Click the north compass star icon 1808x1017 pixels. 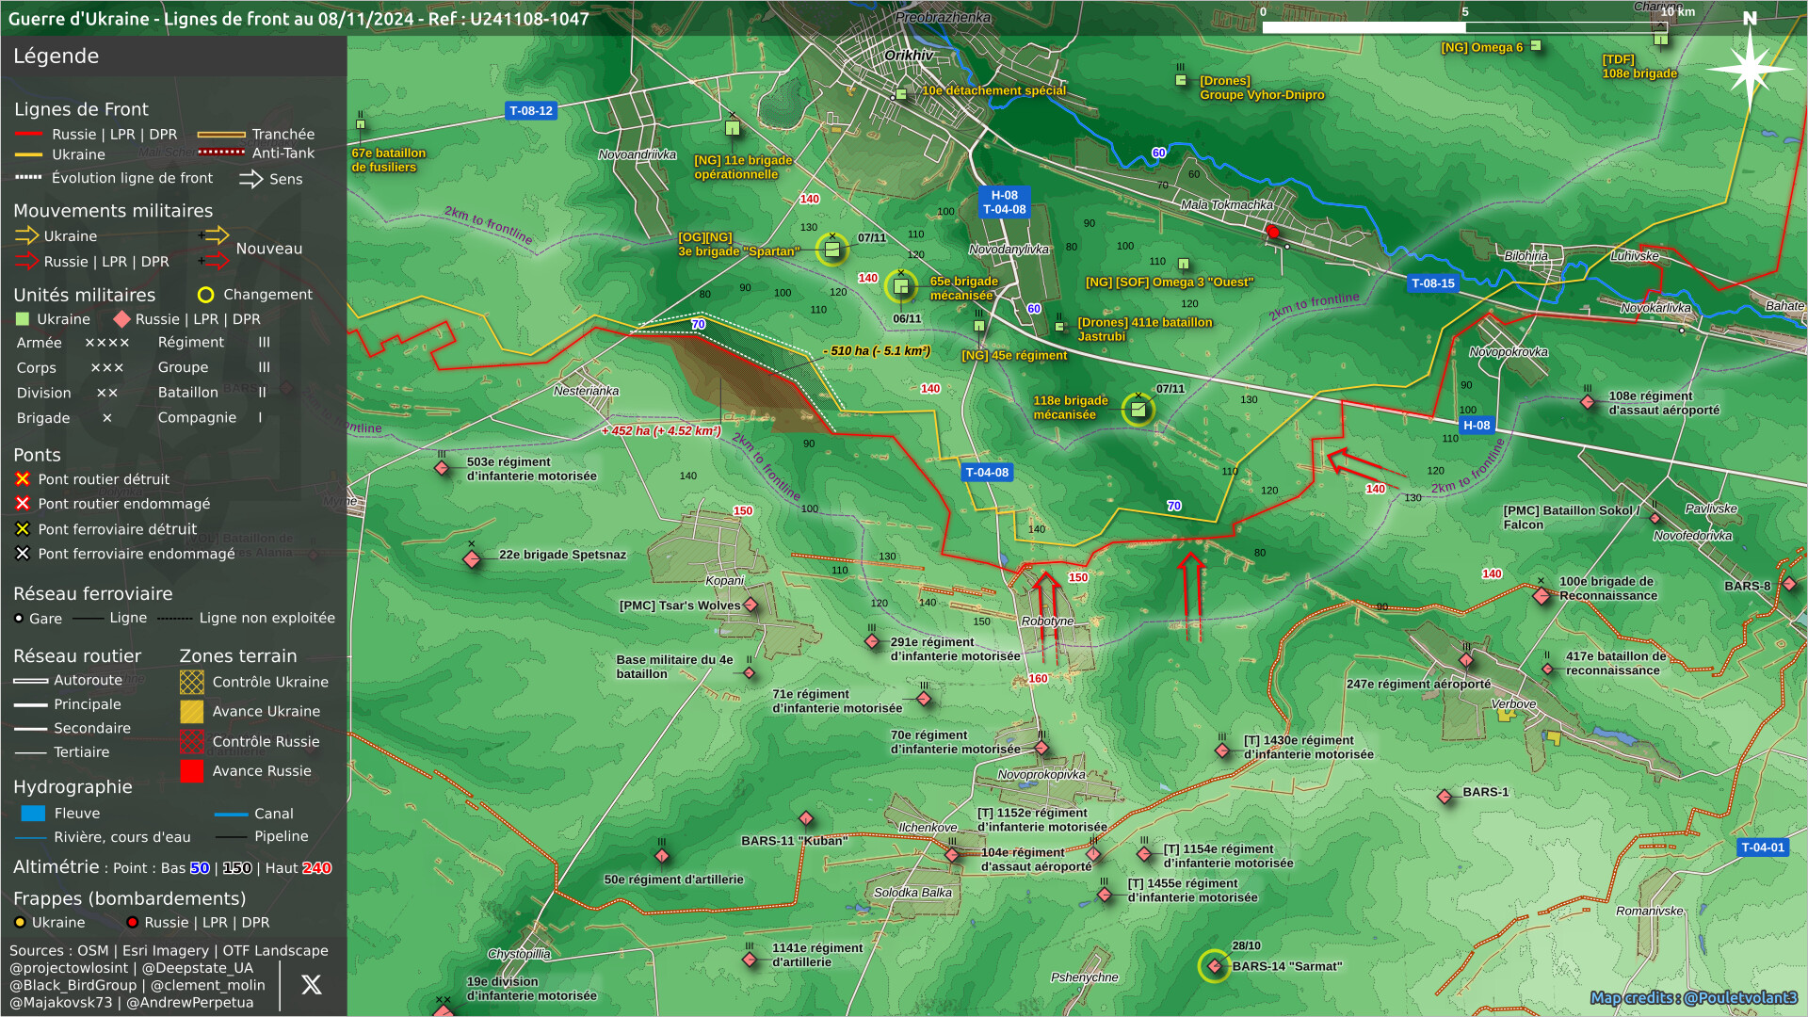click(x=1749, y=69)
